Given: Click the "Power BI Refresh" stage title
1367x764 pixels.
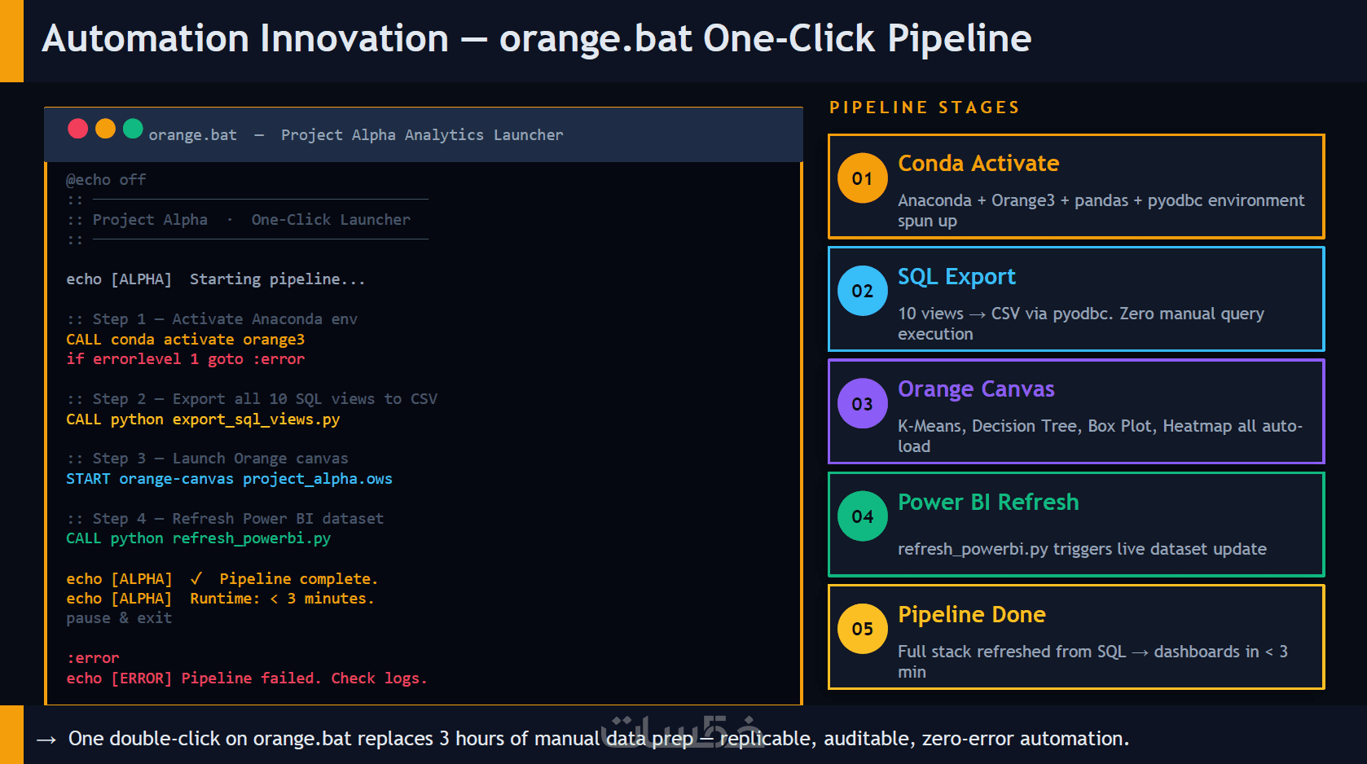Looking at the screenshot, I should pyautogui.click(x=988, y=503).
